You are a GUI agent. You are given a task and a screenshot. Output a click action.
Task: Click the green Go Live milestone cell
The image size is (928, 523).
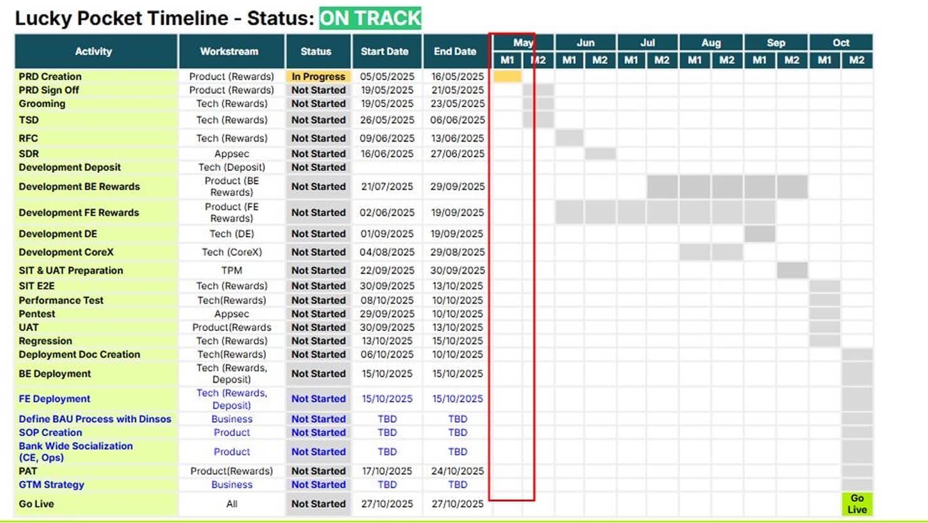tap(857, 504)
